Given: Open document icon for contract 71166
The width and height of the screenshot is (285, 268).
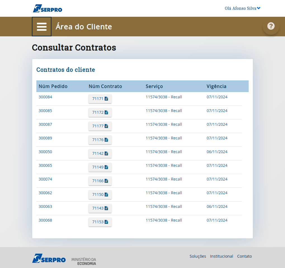Looking at the screenshot, I should [x=106, y=181].
